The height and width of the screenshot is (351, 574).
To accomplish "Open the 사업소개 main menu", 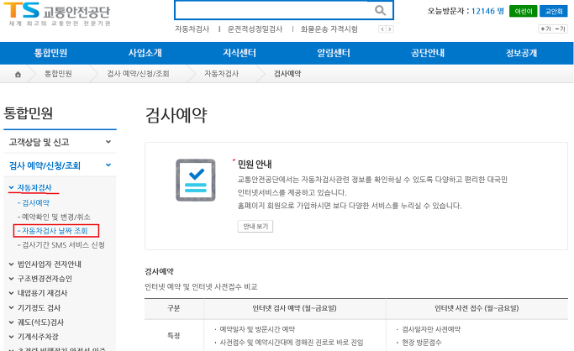I will click(145, 53).
